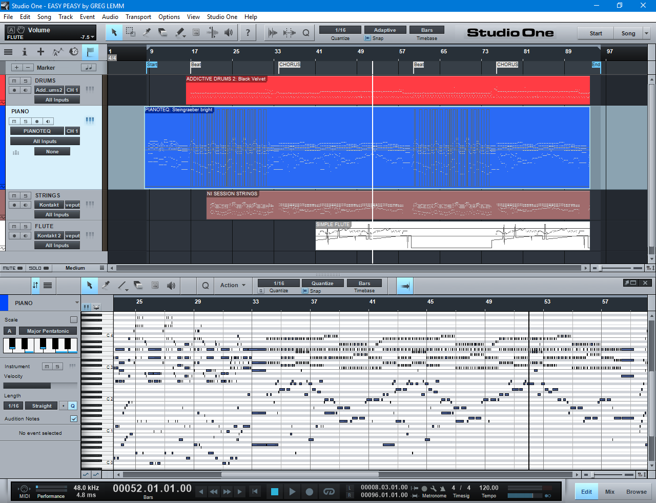This screenshot has width=656, height=503.
Task: Select the Bend tool
Action: 212,33
